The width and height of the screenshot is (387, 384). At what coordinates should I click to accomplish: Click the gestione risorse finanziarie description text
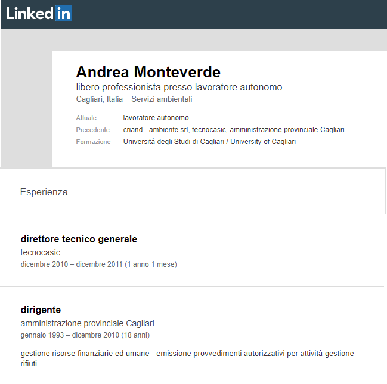point(187,358)
